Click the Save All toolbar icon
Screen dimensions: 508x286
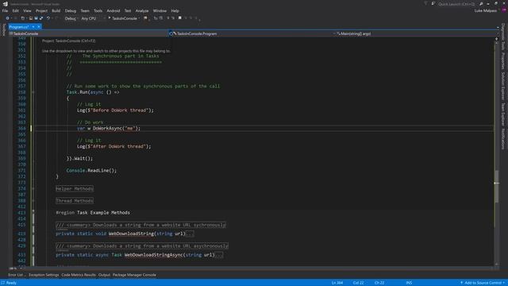[41, 18]
